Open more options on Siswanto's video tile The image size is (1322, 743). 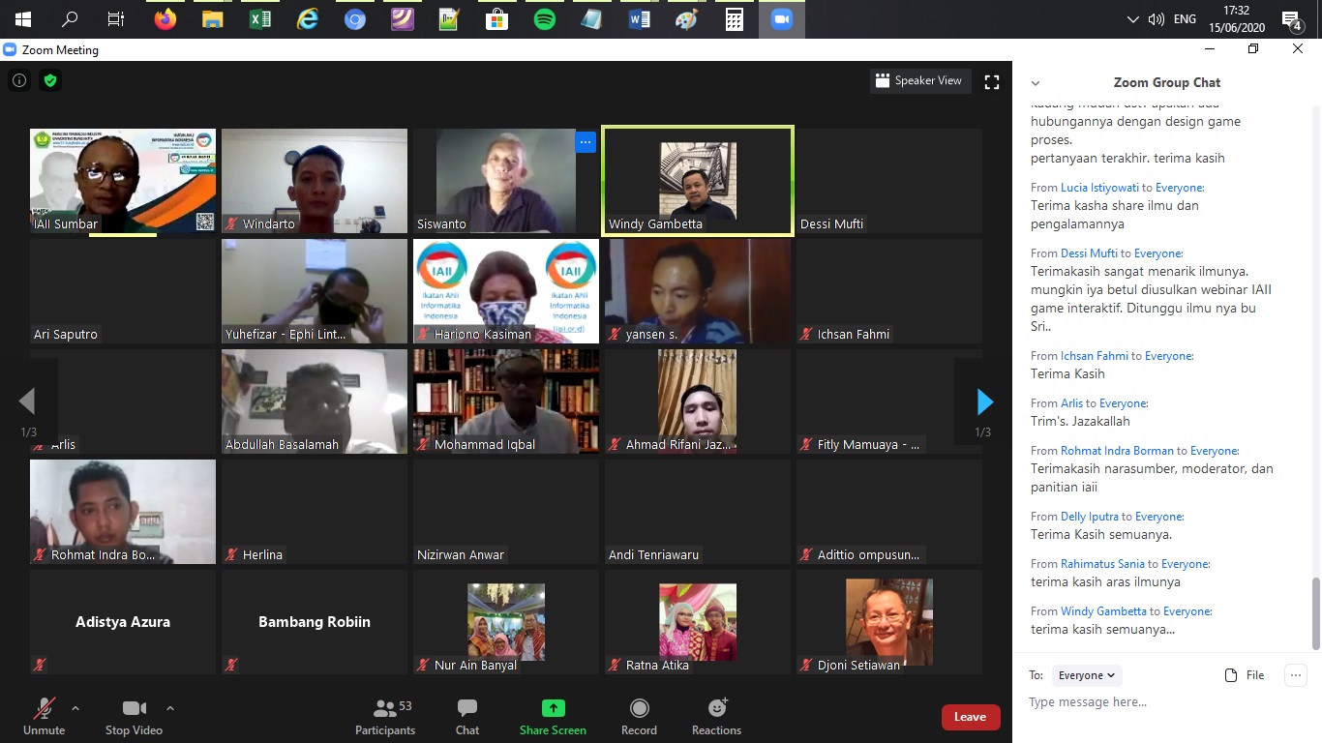585,142
